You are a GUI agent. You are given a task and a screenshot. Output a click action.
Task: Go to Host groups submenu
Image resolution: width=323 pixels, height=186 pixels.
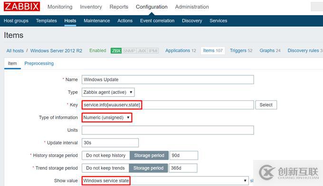tap(16, 21)
